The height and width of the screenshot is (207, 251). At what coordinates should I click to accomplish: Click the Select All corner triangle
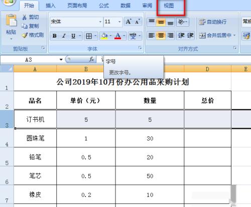coord(7,69)
